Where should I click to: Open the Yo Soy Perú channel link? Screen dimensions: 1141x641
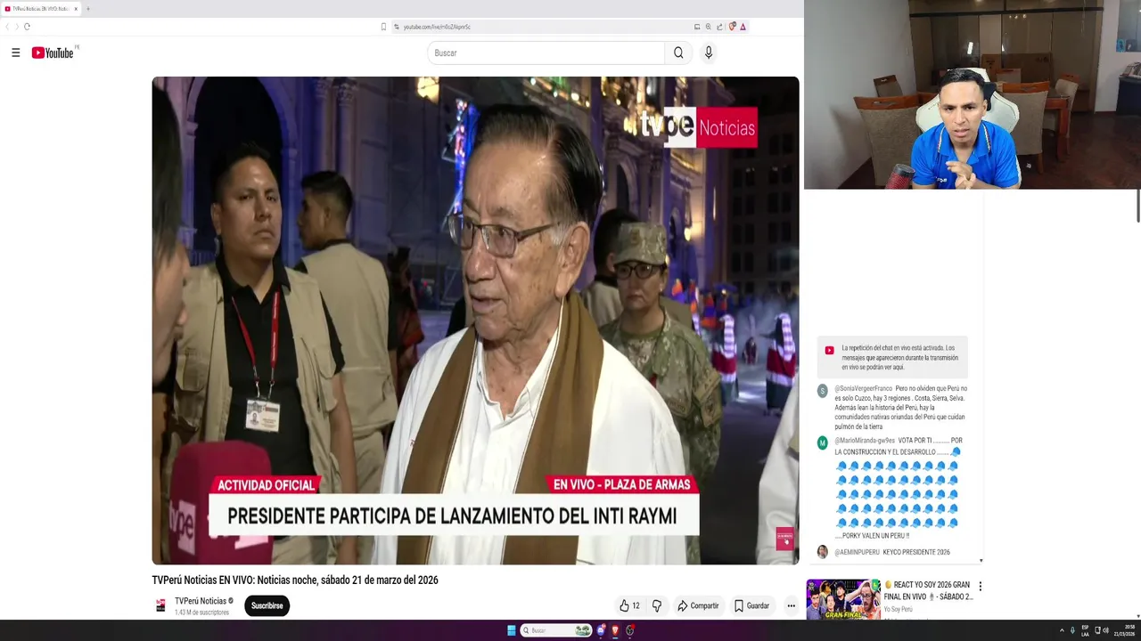[x=898, y=609]
